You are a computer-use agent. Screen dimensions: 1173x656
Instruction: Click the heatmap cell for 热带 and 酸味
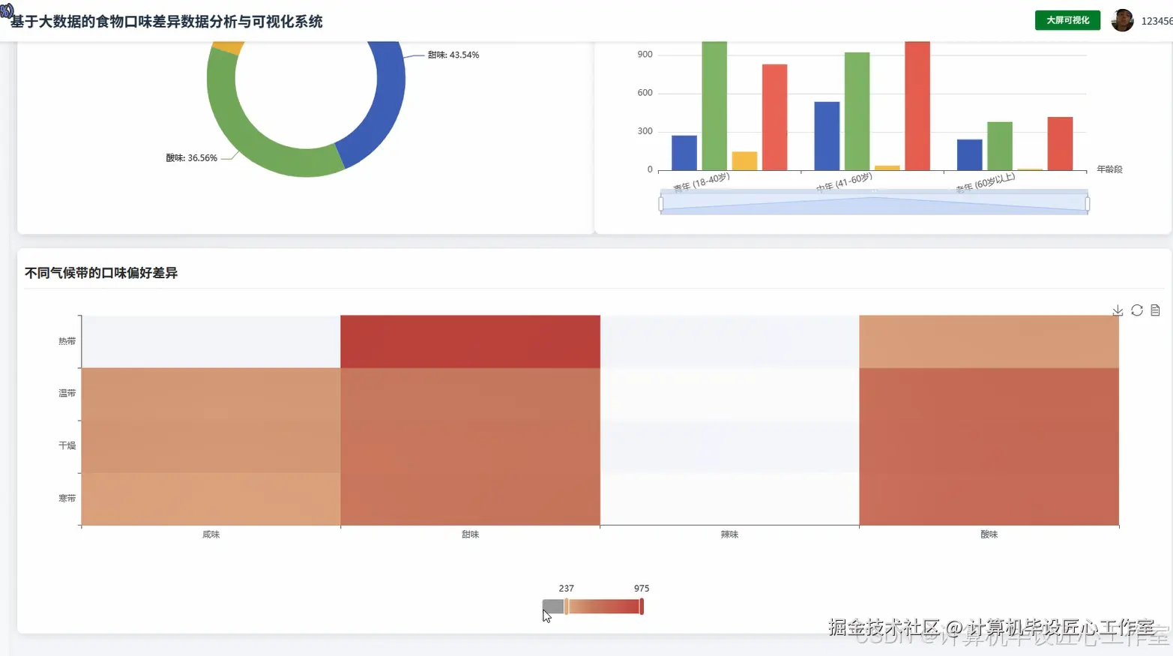[989, 341]
